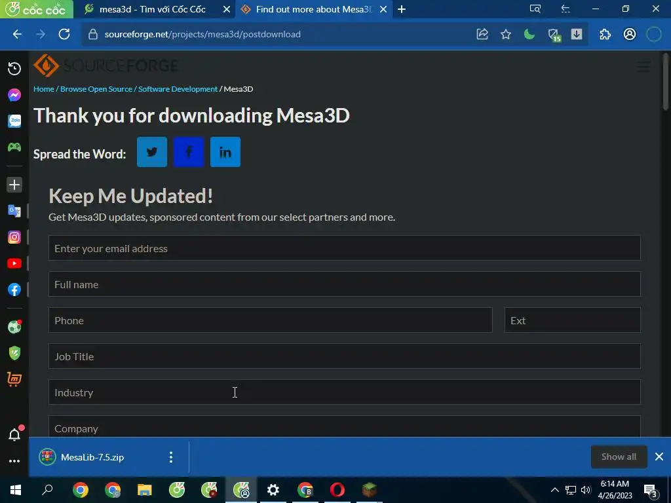671x503 pixels.
Task: Reload the current page
Action: (64, 34)
